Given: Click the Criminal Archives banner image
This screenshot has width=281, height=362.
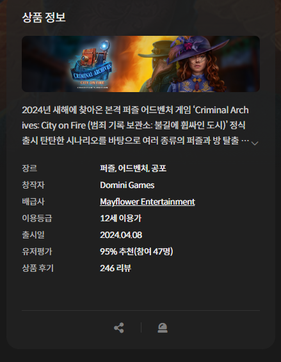Looking at the screenshot, I should pyautogui.click(x=141, y=64).
